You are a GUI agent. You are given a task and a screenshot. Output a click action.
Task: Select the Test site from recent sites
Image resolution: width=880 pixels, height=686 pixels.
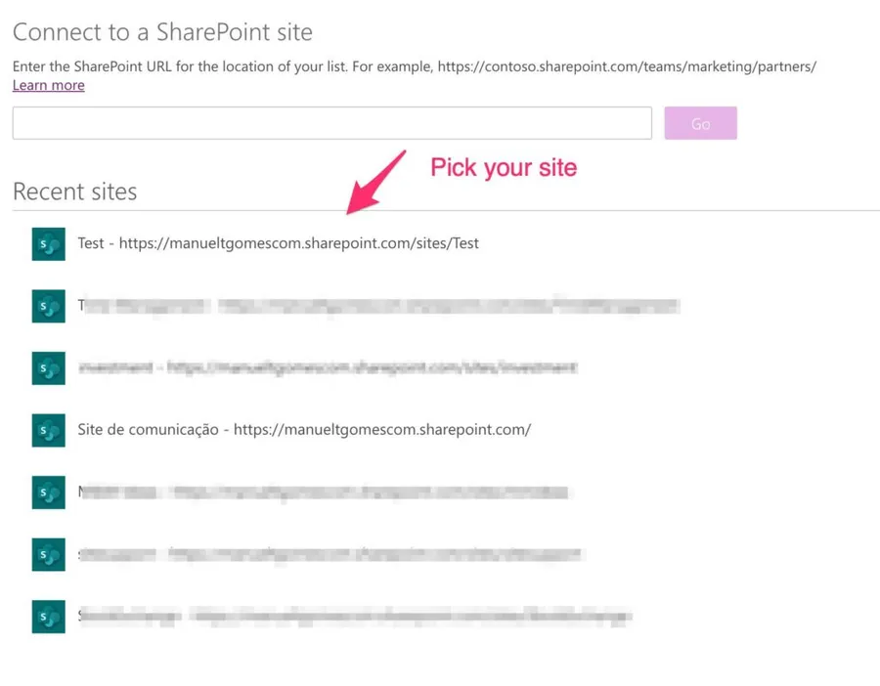pyautogui.click(x=90, y=243)
